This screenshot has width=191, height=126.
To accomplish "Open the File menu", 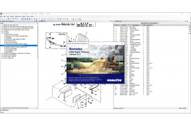I will [1, 17].
